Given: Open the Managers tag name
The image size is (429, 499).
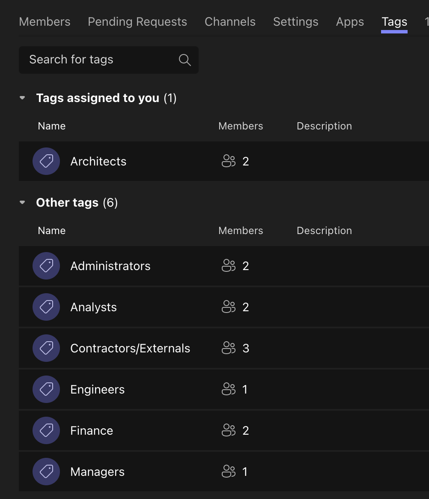Looking at the screenshot, I should point(97,472).
